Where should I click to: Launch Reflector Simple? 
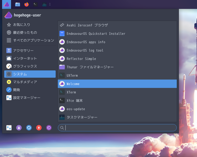[x=117, y=59]
